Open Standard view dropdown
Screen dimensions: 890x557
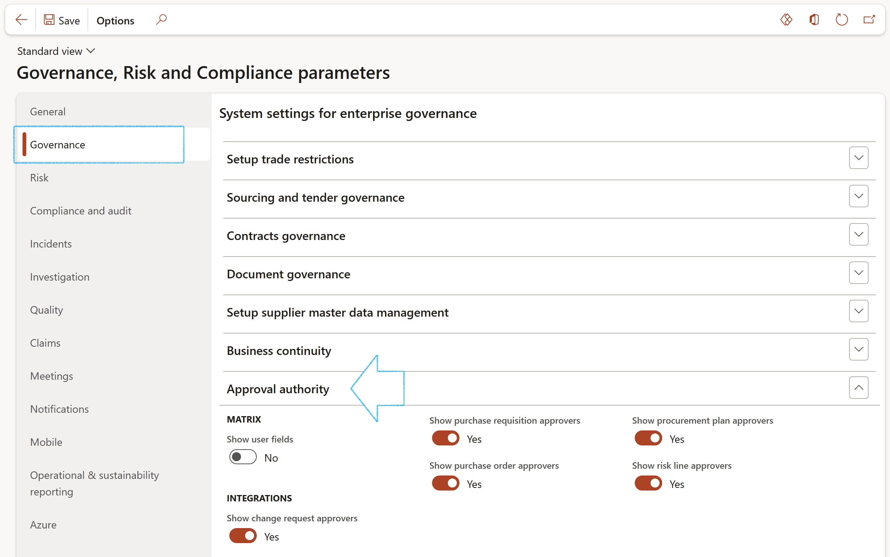pos(56,51)
